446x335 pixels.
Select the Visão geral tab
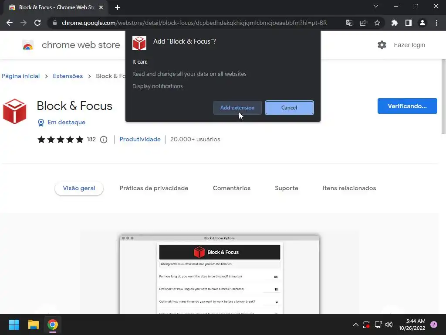pyautogui.click(x=79, y=188)
